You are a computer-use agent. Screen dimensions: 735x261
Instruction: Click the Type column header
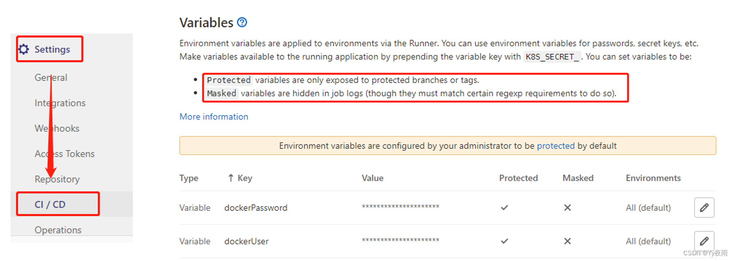[x=189, y=178]
